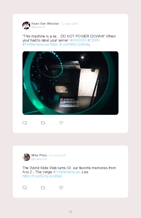This screenshot has width=141, height=218.
Task: Open the CERN server photo in tweet
Action: coord(70,83)
